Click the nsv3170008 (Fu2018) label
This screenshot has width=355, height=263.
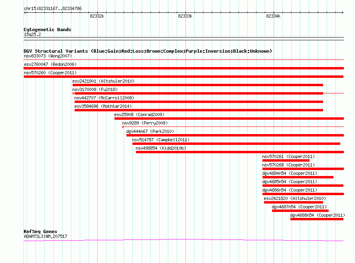click(95, 89)
